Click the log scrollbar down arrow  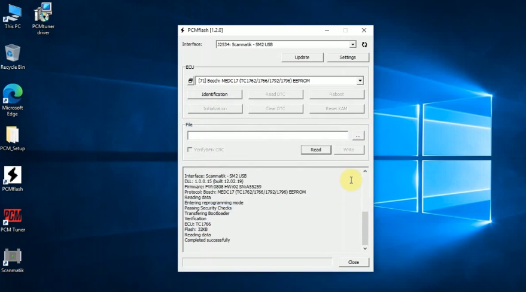point(365,248)
